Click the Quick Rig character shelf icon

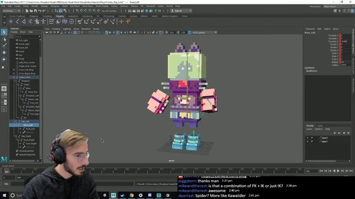[x=43, y=22]
